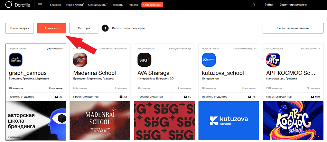Screen dimensions: 327x142
Task: Click Интерфейсы, Брендинг, 3D tags text
Action: pos(156,79)
